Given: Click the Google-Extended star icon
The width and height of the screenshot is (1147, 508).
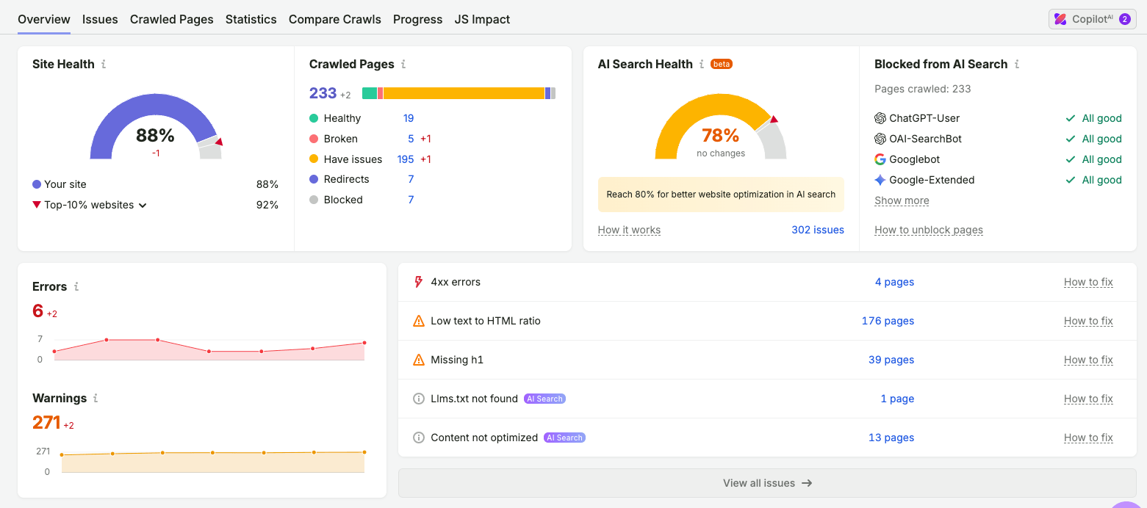Looking at the screenshot, I should [880, 180].
